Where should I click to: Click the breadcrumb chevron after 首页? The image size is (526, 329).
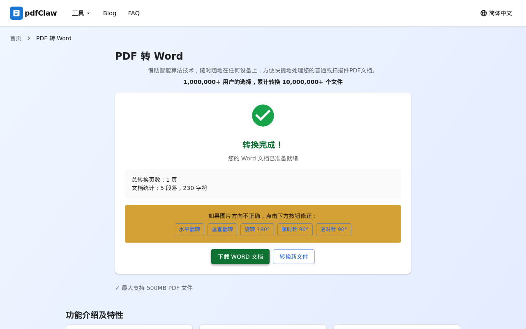pyautogui.click(x=28, y=38)
